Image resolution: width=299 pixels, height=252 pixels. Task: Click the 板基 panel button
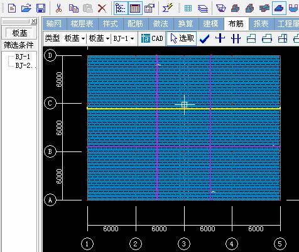point(19,33)
